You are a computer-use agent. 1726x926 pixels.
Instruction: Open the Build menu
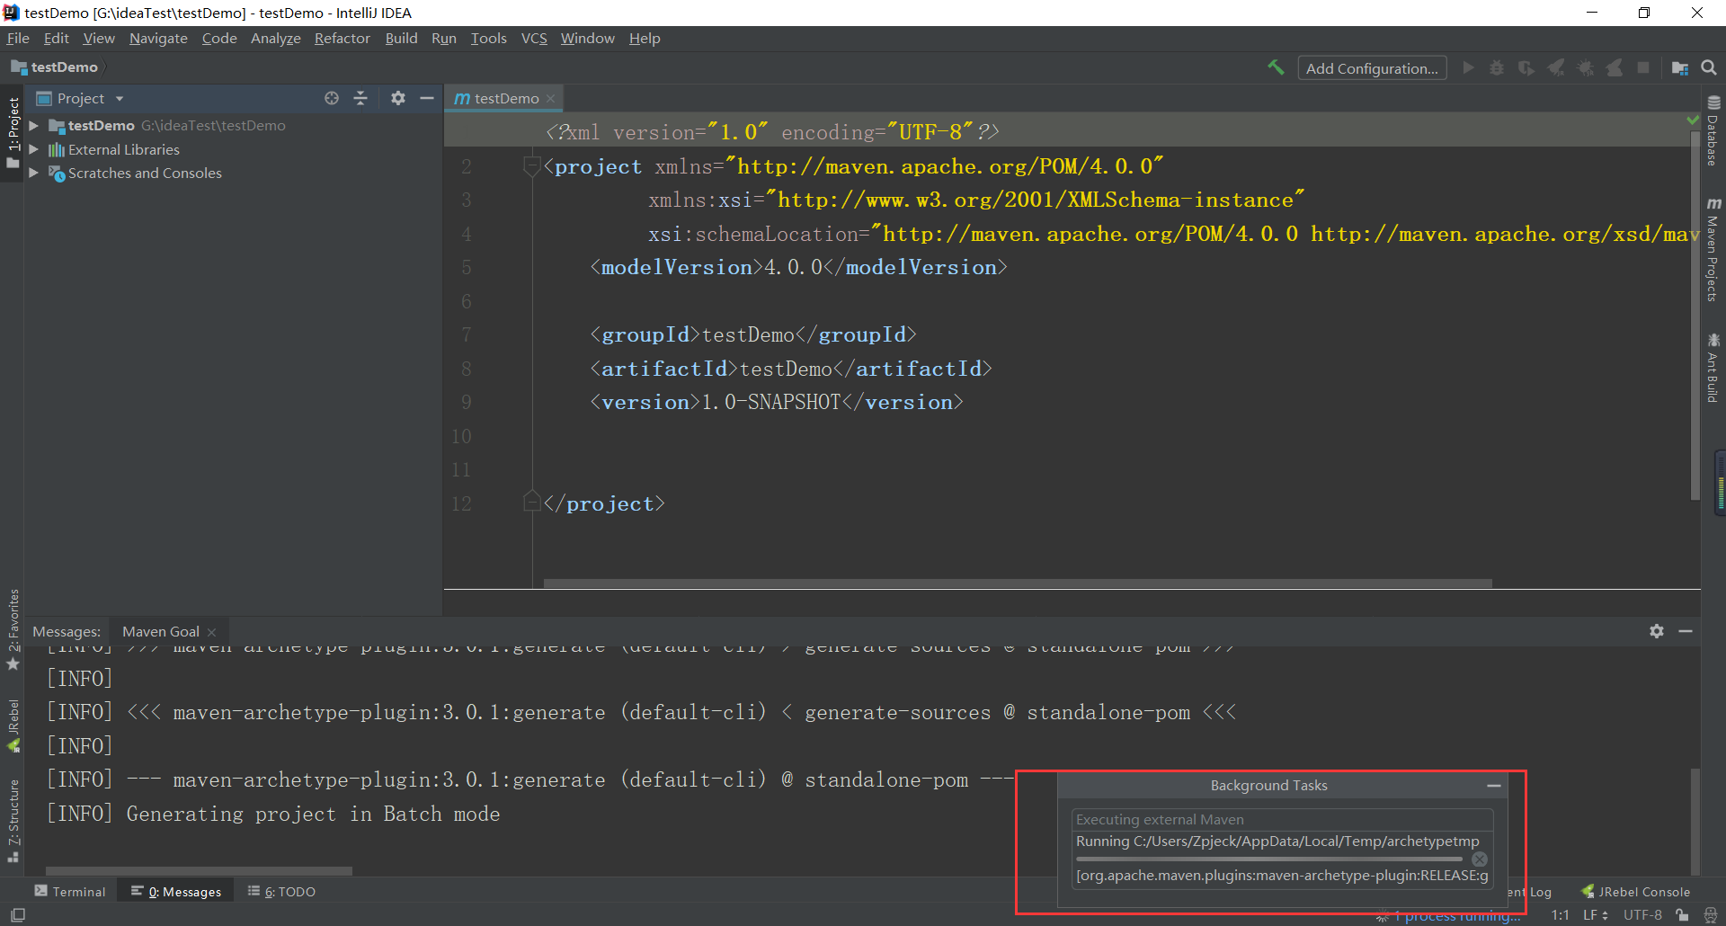click(401, 38)
